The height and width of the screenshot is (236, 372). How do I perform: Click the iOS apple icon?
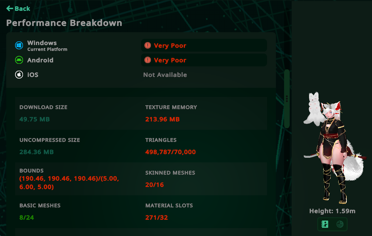[x=19, y=75]
